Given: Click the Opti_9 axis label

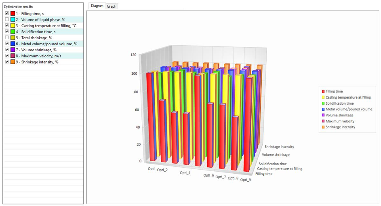Looking at the screenshot, I should [245, 180].
